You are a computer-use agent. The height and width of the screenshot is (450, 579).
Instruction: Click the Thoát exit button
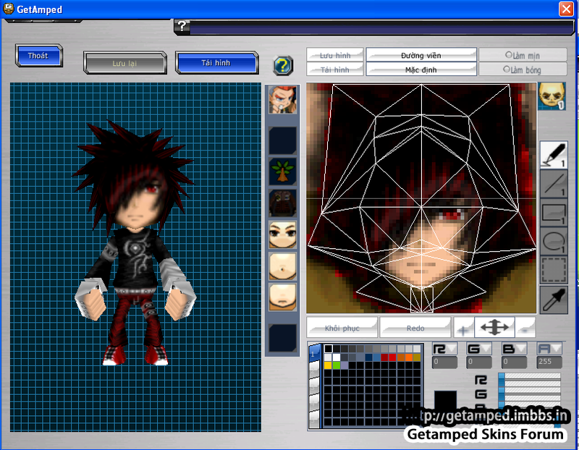[39, 56]
